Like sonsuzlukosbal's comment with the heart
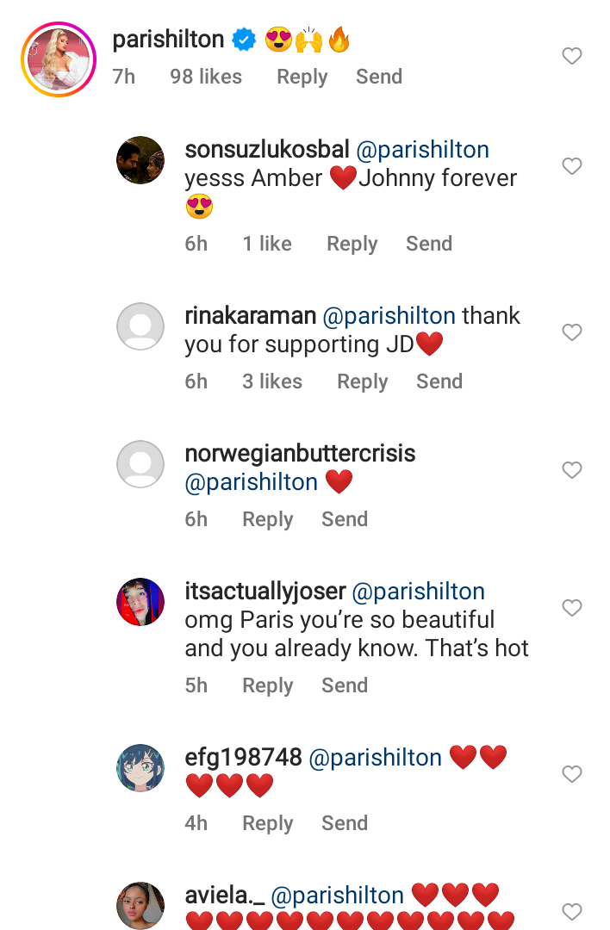 [x=572, y=166]
